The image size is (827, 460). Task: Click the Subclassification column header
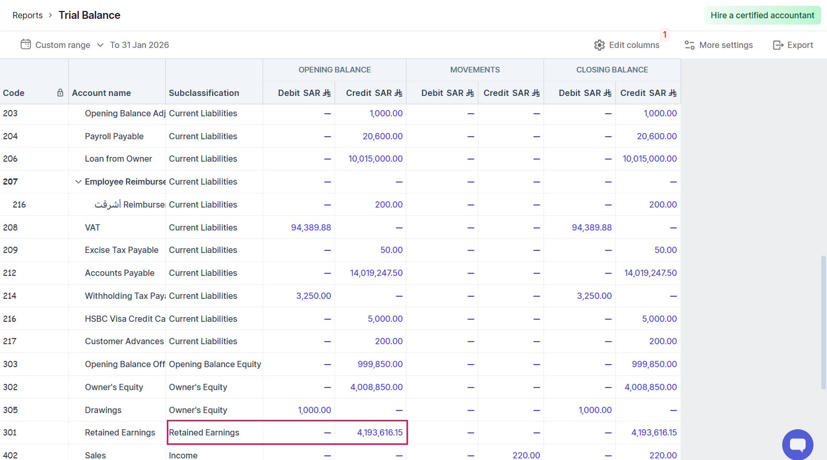coord(204,93)
